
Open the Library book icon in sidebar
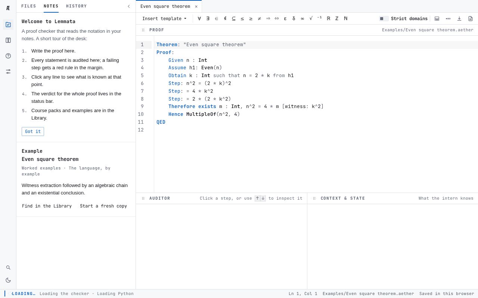click(8, 40)
